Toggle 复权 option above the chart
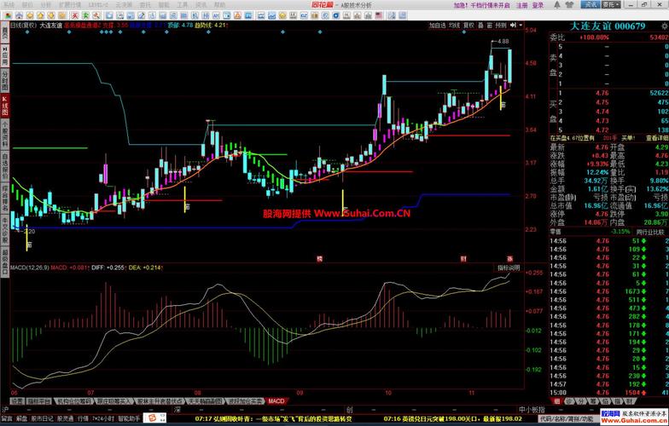 468,26
